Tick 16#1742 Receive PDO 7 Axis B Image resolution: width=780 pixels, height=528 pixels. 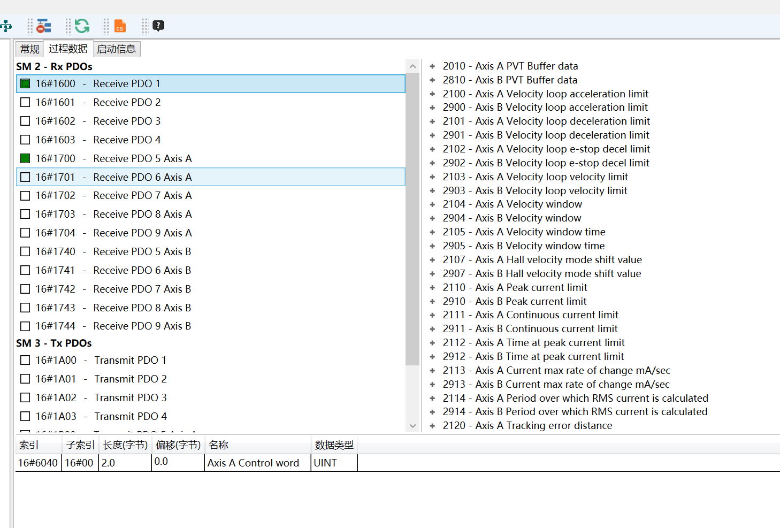point(25,289)
